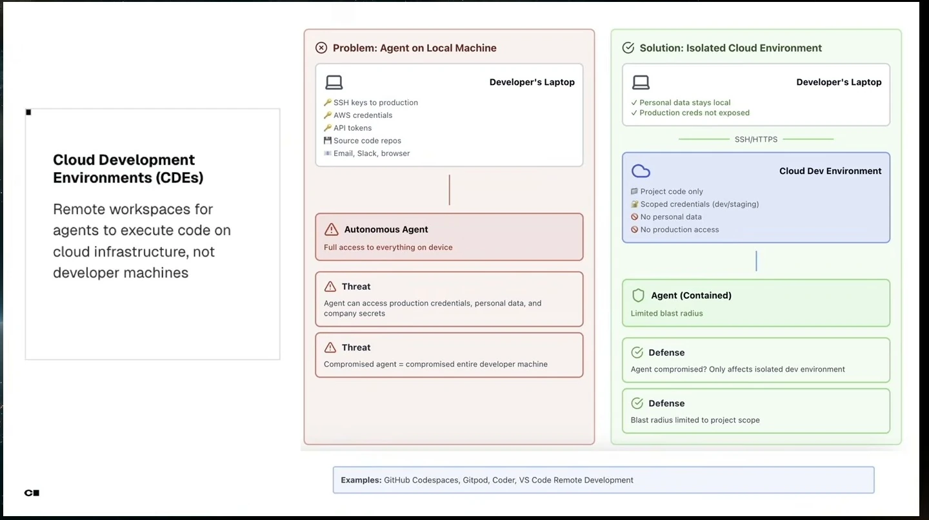Click the laptop icon in the Solution panel
929x520 pixels.
coord(641,82)
